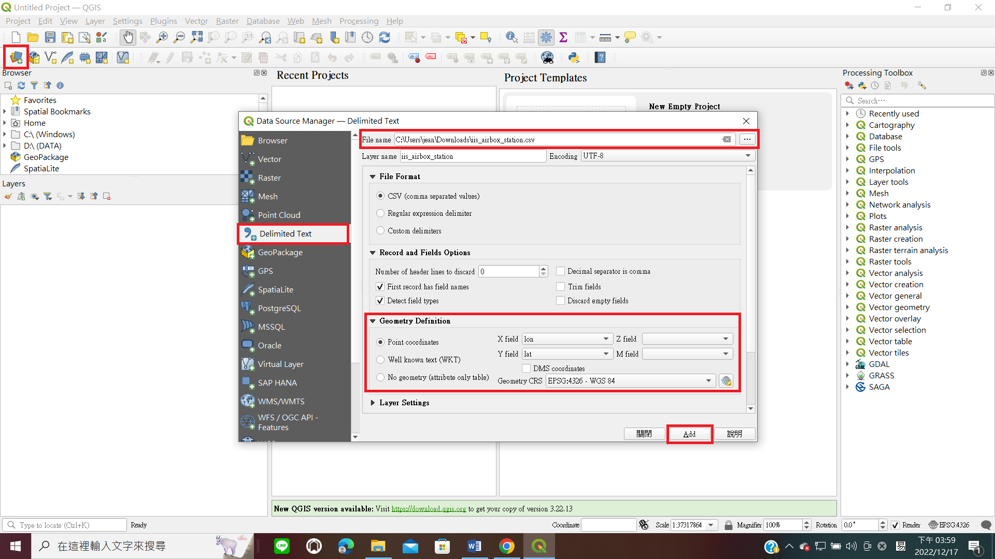Select the Pan Map hand tool
Image resolution: width=995 pixels, height=559 pixels.
[127, 37]
